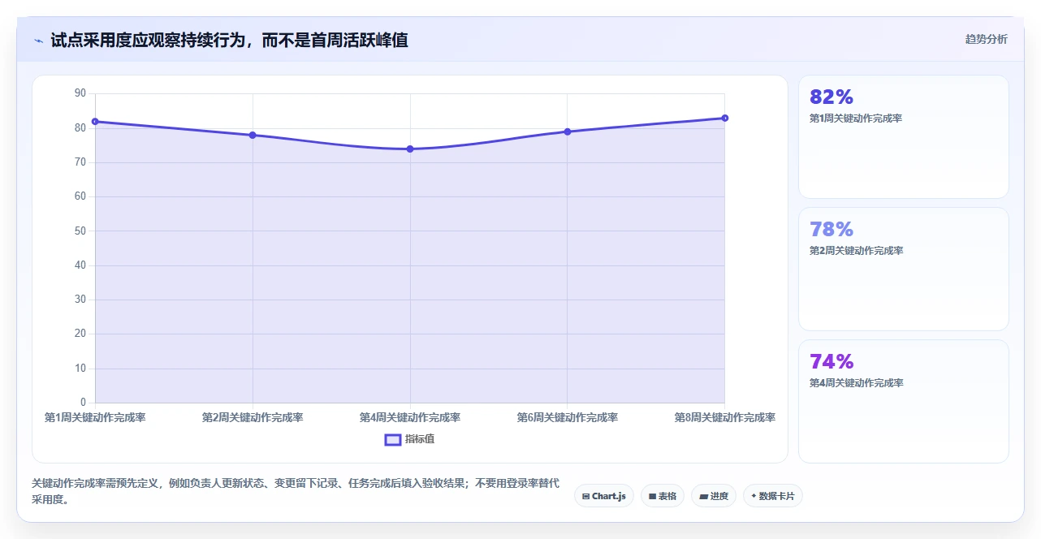Image resolution: width=1041 pixels, height=539 pixels.
Task: Click the 指标值 legend color box
Action: point(392,439)
